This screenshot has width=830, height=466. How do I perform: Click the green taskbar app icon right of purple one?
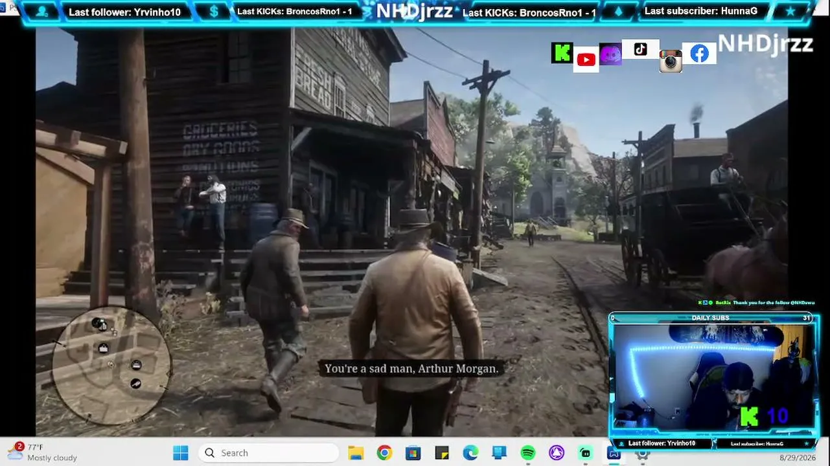coord(585,453)
